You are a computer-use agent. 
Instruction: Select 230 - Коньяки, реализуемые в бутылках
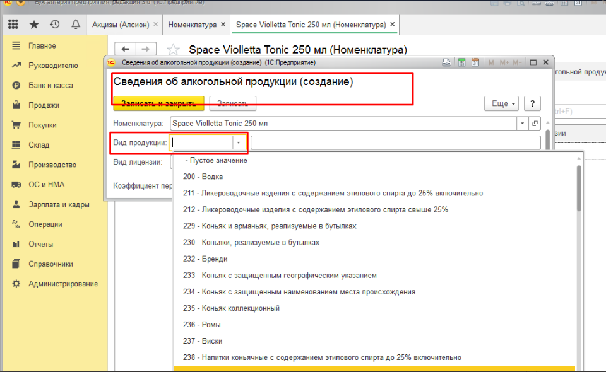coord(375,242)
